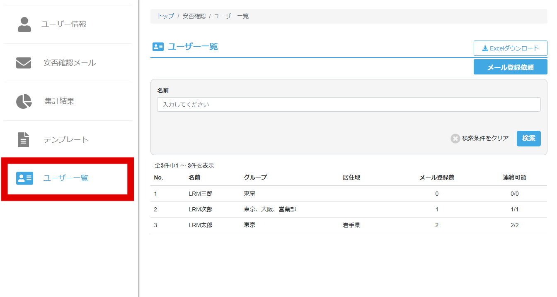557x297 pixels.
Task: Click mail count 2 in LRM太郎 row
Action: (437, 225)
